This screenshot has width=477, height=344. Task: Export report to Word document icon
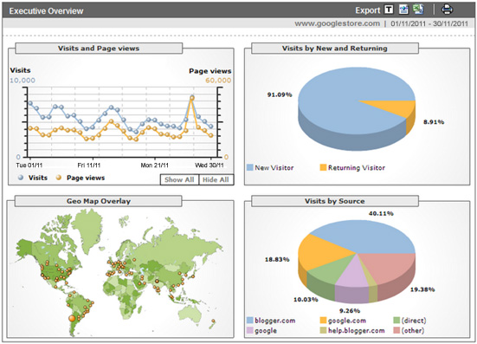[403, 10]
